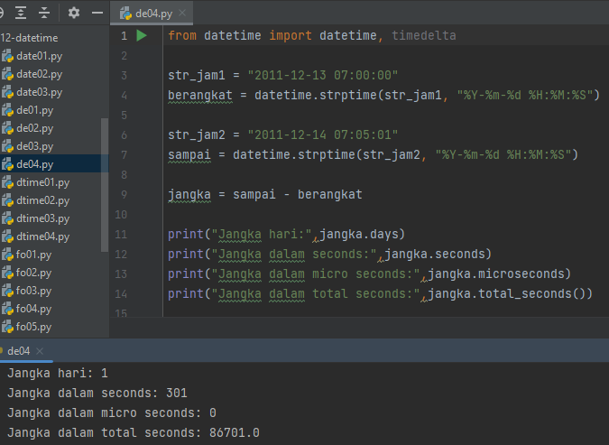Image resolution: width=609 pixels, height=445 pixels.
Task: Open de02.py from file list
Action: (34, 128)
